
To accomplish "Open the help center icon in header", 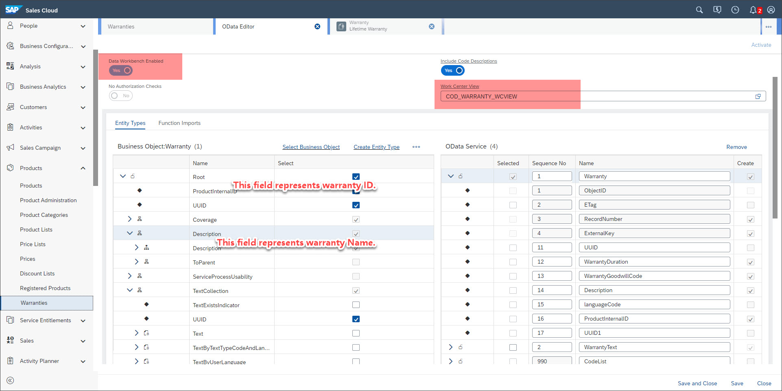I will pos(717,10).
